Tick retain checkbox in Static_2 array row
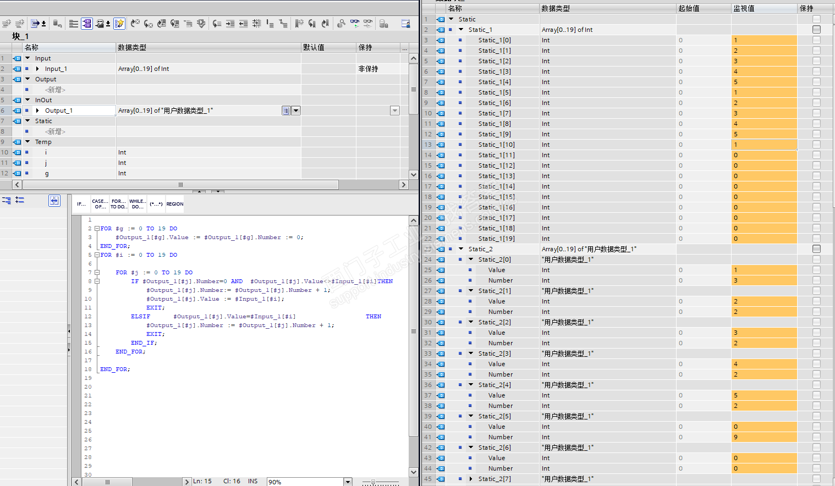 point(816,249)
